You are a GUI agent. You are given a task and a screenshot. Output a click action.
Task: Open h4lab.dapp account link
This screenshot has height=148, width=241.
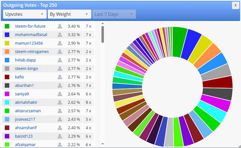[25, 60]
